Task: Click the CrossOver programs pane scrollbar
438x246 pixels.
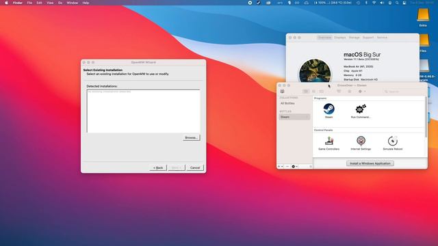Action: [426, 117]
